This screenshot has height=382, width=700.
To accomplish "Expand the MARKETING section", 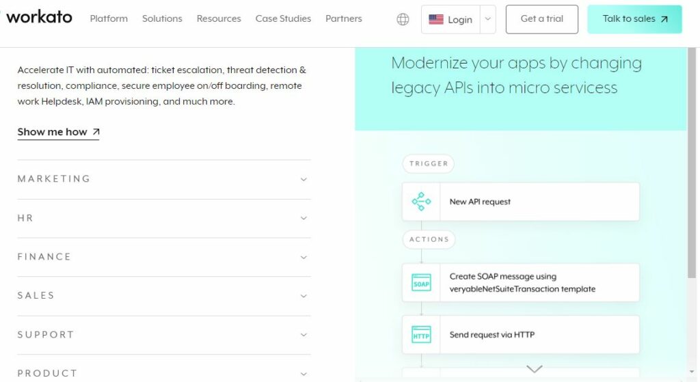I will (x=164, y=179).
